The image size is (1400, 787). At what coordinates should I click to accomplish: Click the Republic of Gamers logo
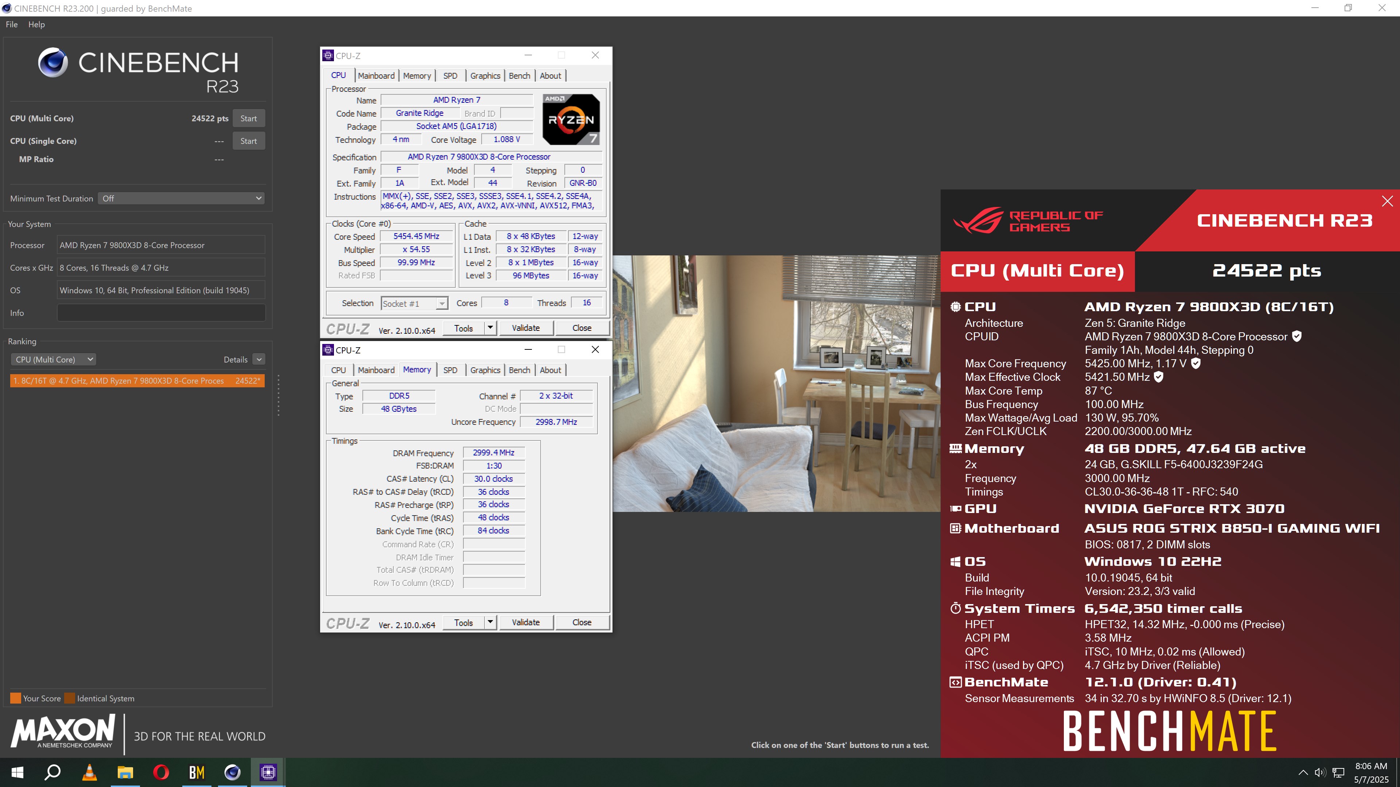pyautogui.click(x=1028, y=220)
